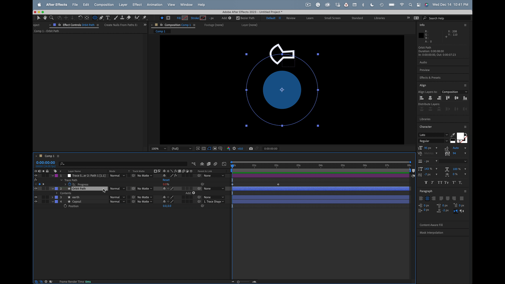Take a snapshot with camera icon

click(x=251, y=149)
